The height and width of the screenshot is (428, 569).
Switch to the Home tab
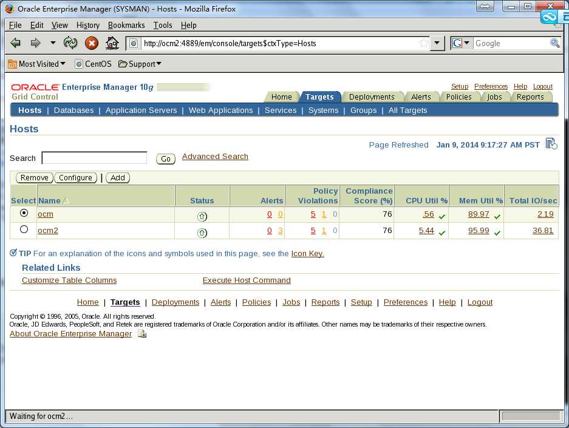click(282, 97)
